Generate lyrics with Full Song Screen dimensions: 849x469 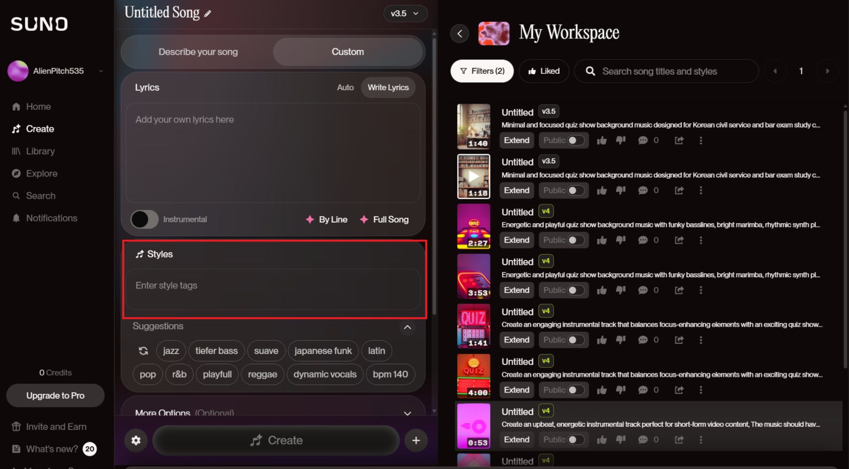point(384,219)
